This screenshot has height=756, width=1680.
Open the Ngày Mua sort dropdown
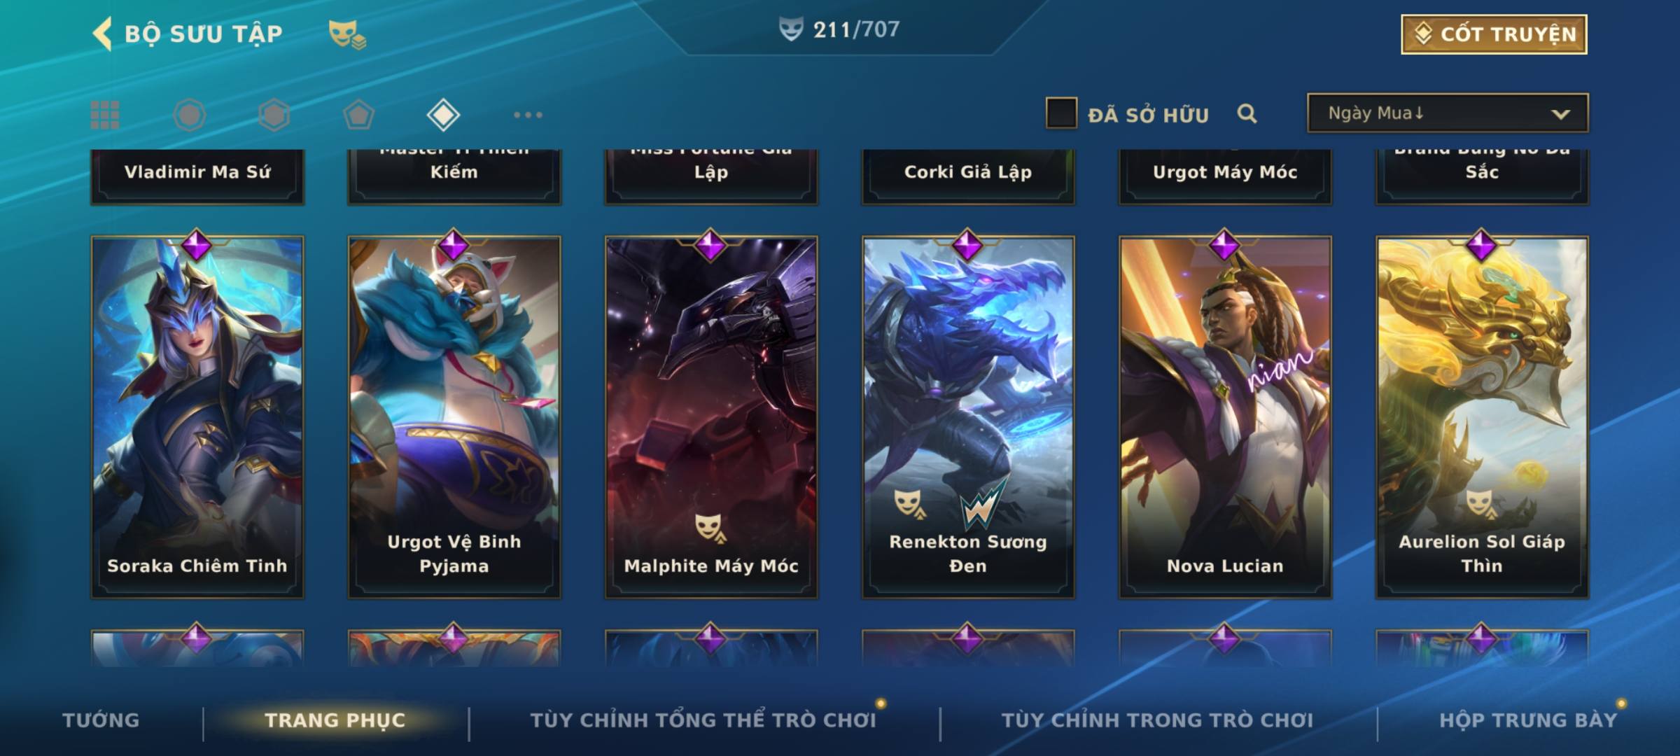pos(1448,113)
